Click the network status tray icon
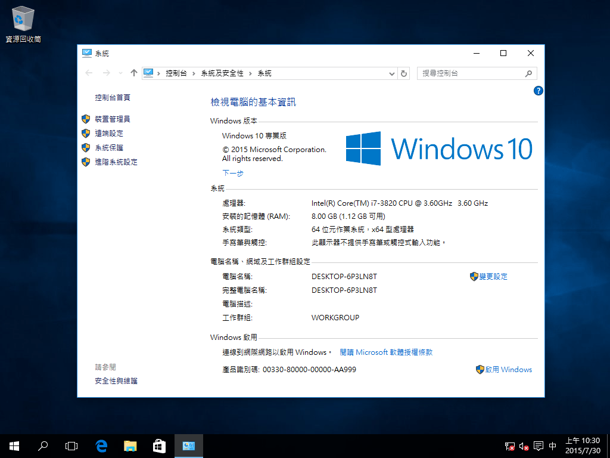The height and width of the screenshot is (458, 610). [510, 446]
